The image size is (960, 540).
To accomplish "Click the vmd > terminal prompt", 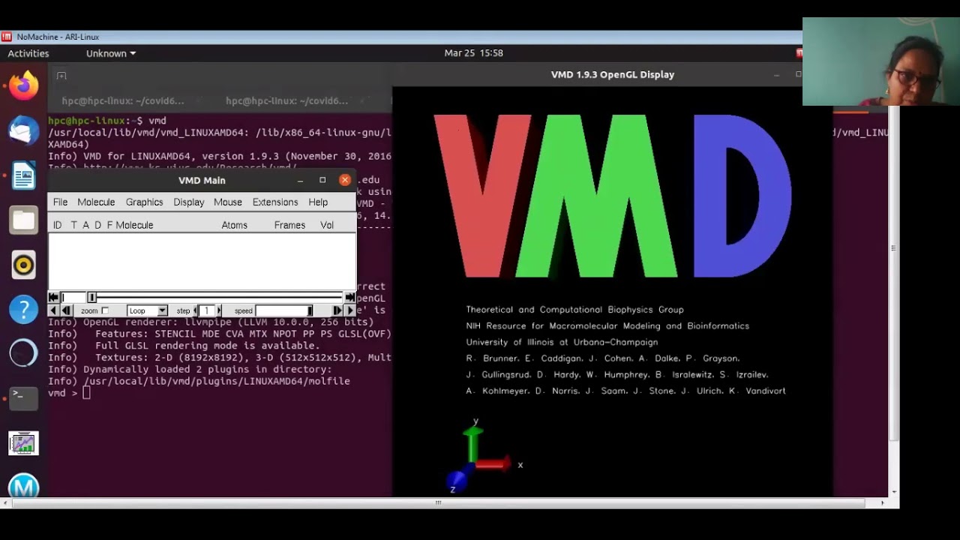I will tap(63, 393).
